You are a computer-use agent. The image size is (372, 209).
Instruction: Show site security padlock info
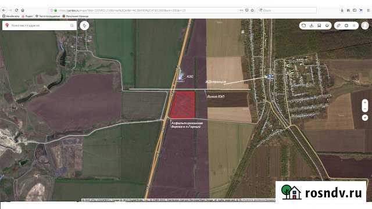(x=56, y=10)
